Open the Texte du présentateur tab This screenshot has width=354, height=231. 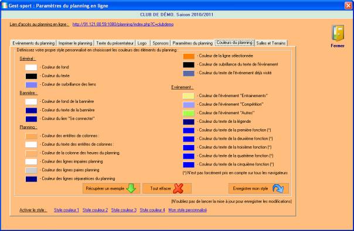(115, 43)
